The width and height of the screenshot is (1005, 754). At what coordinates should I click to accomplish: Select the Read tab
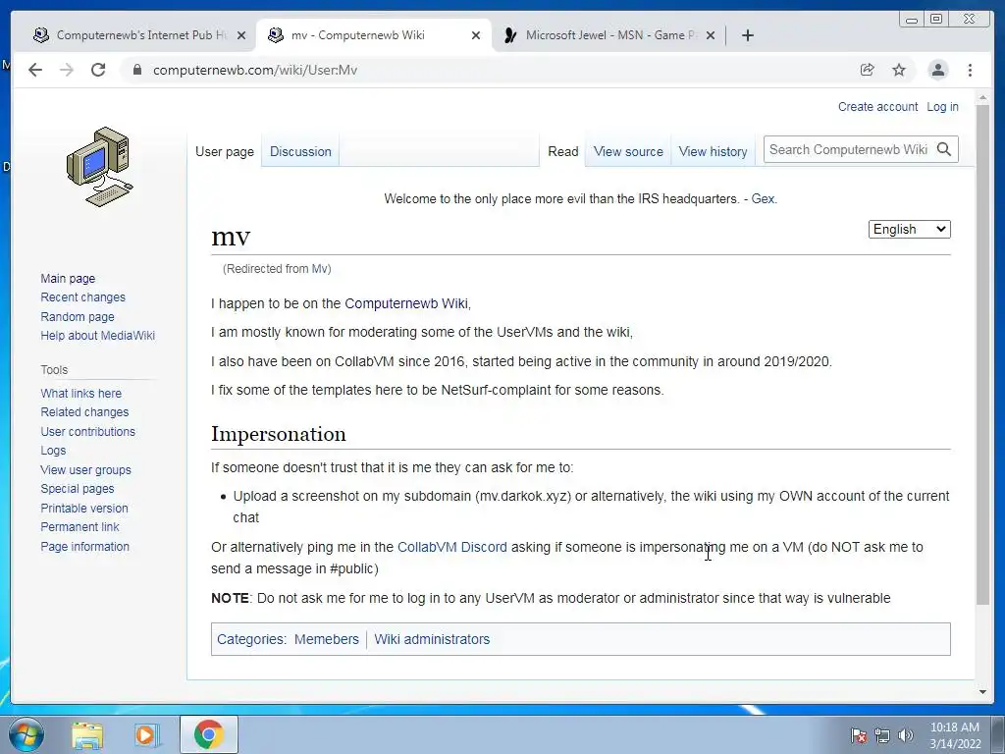pos(562,151)
